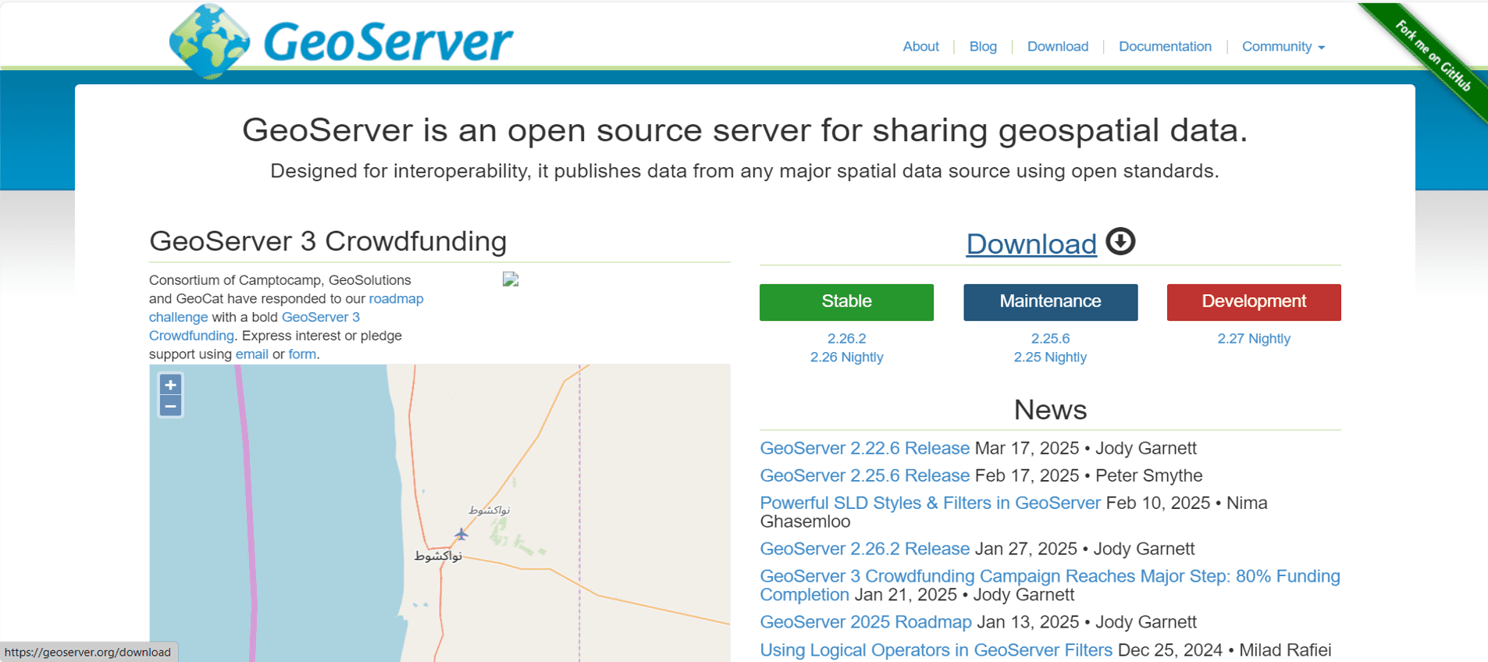Click the GeoServer globe logo icon
This screenshot has height=662, width=1488.
(x=209, y=41)
